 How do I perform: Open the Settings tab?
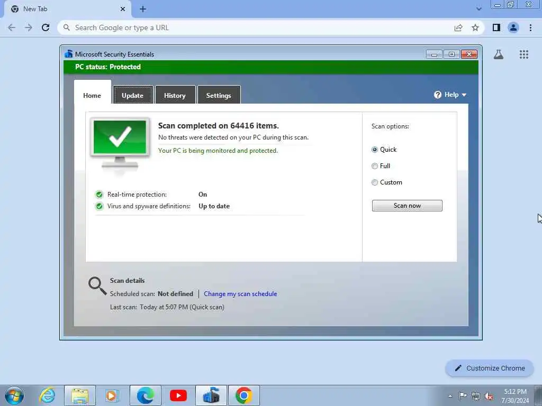(219, 95)
